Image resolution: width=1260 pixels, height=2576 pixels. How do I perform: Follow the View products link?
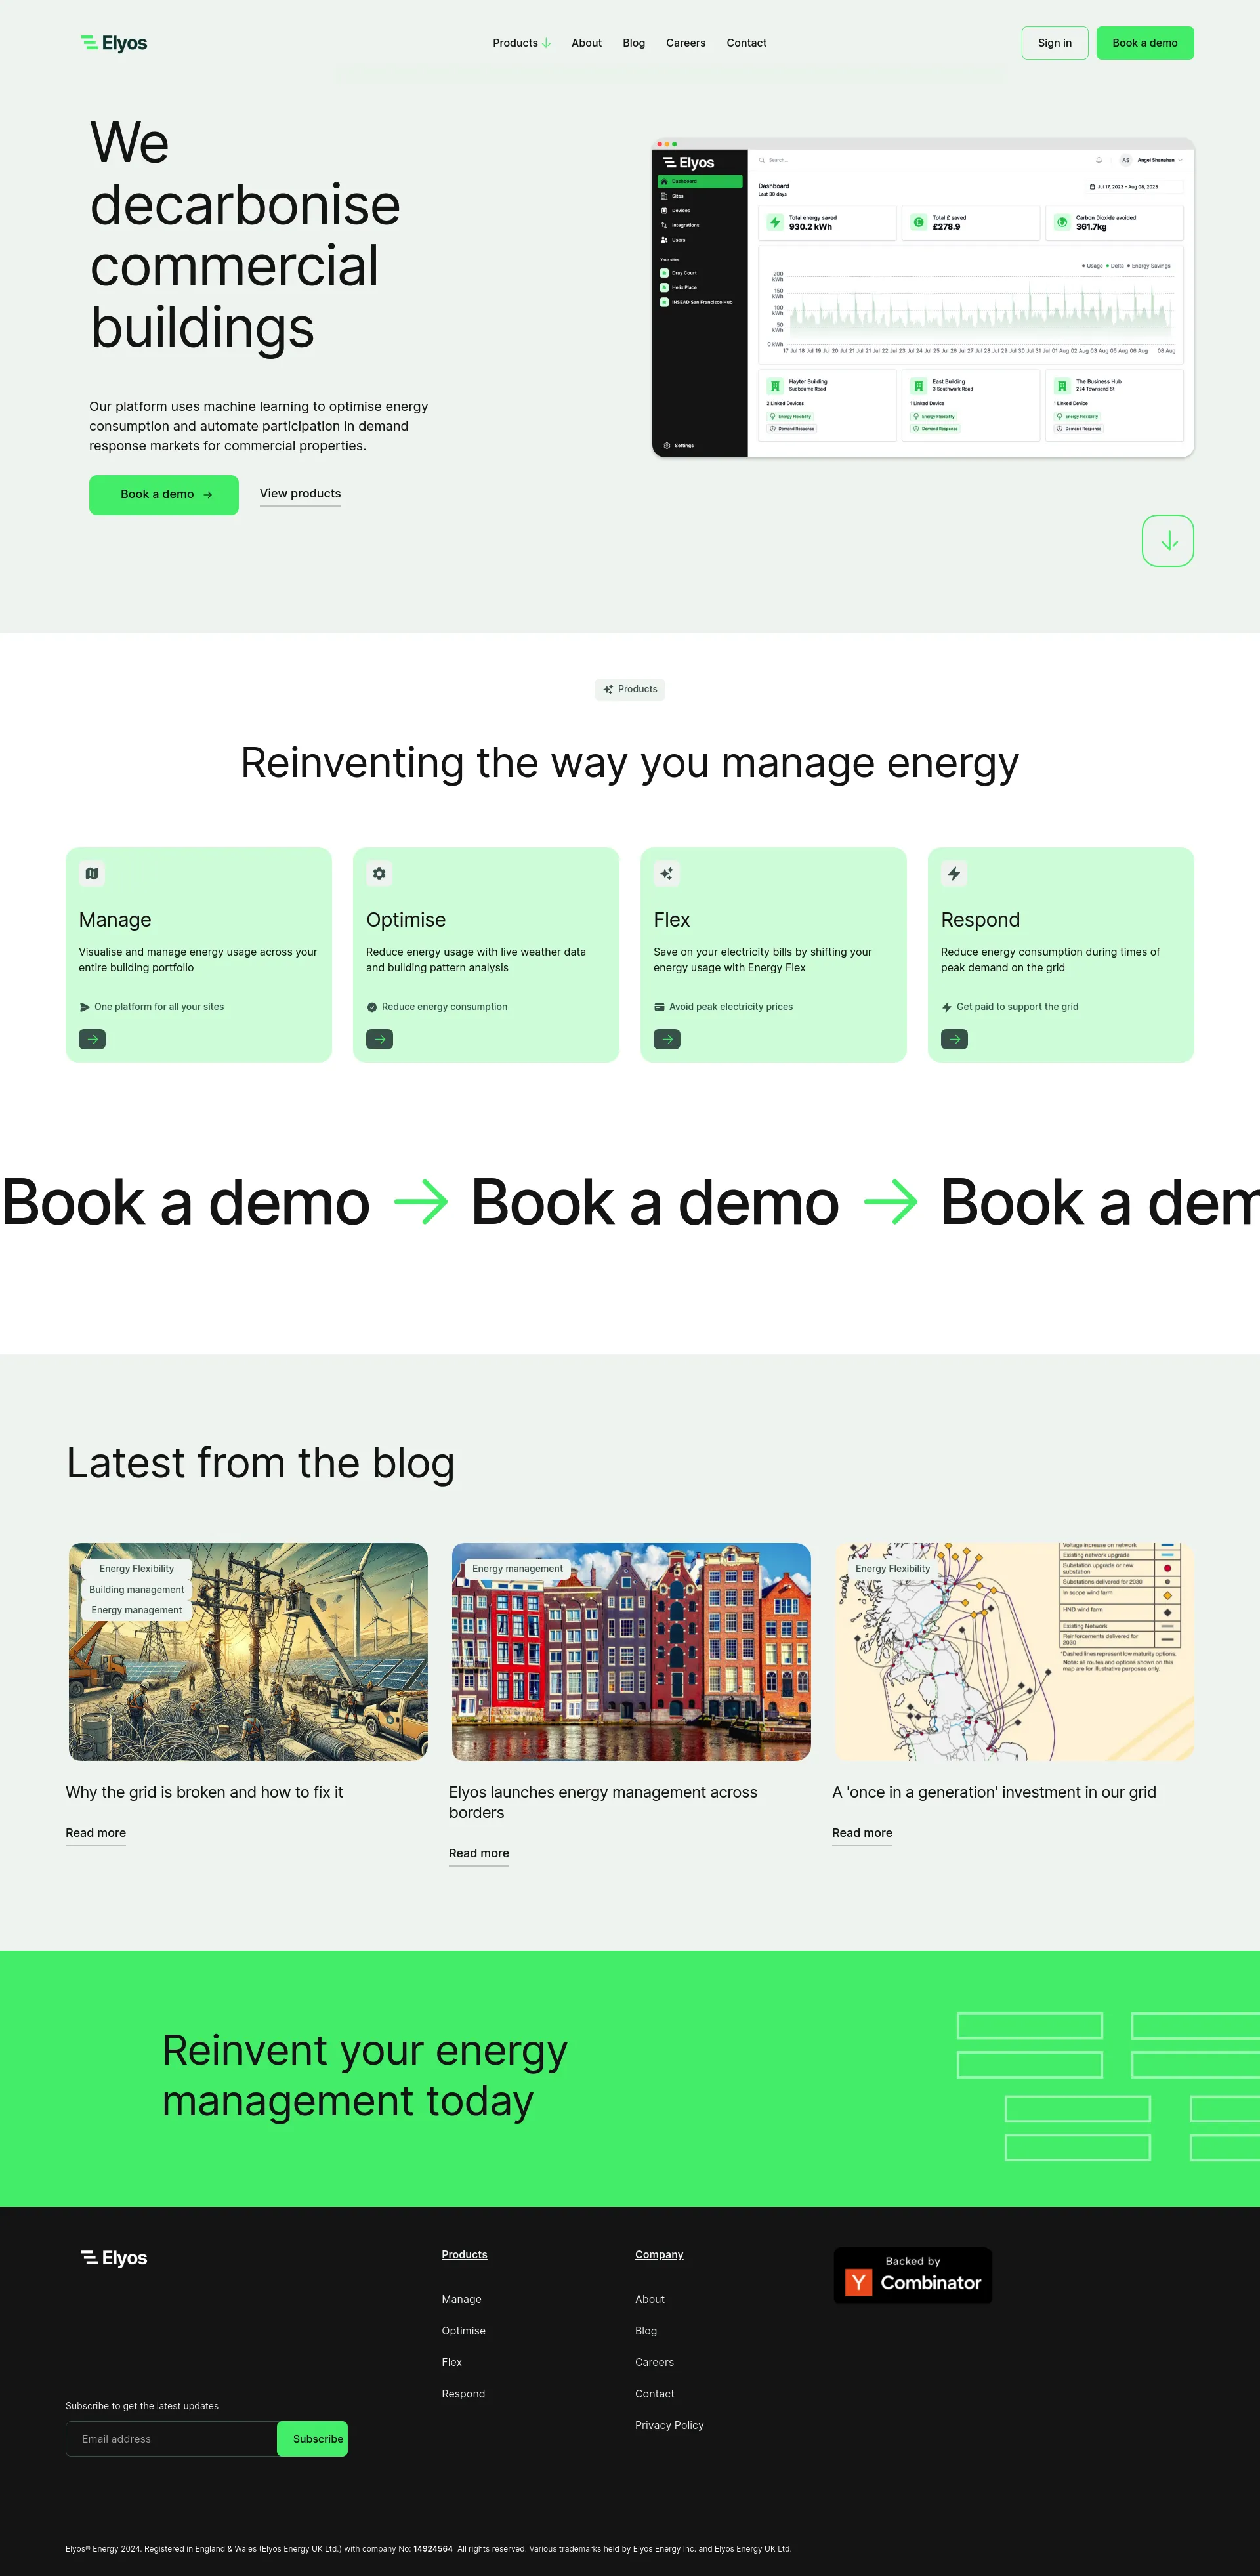point(300,494)
